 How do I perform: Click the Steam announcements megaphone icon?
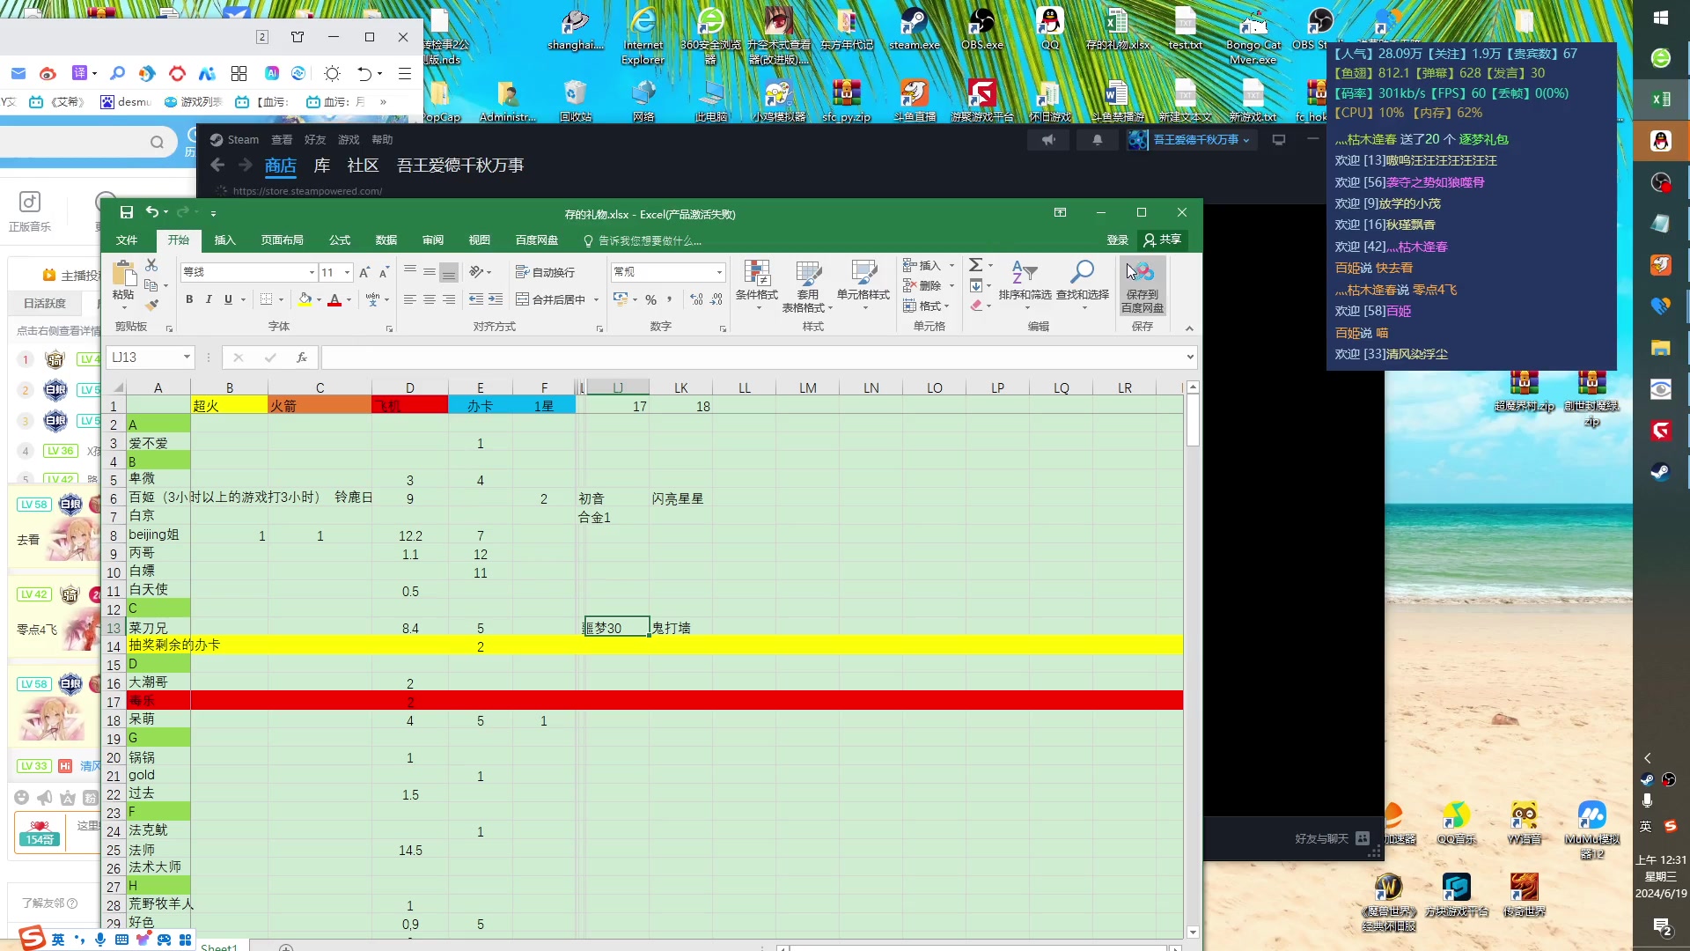(1048, 140)
